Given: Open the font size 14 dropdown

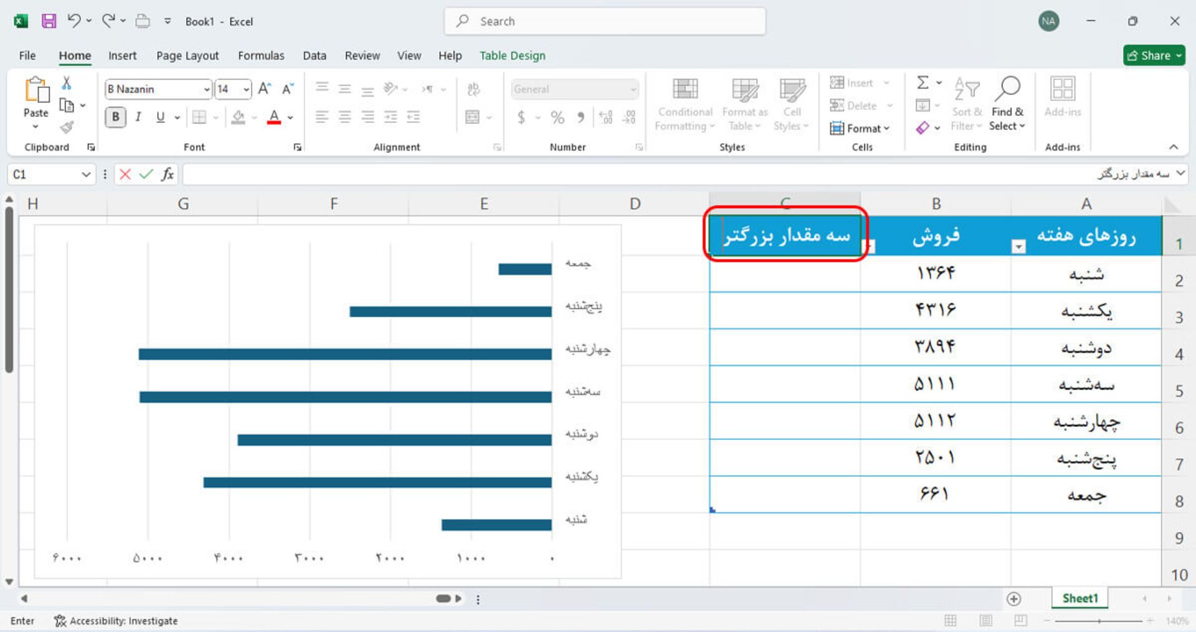Looking at the screenshot, I should (x=247, y=89).
